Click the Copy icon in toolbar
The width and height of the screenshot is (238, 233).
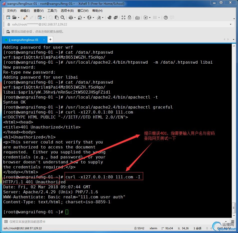51,18
